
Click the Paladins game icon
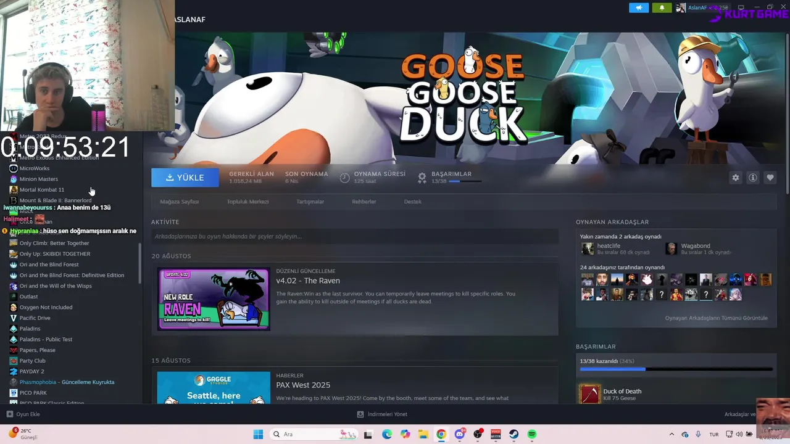tap(14, 329)
